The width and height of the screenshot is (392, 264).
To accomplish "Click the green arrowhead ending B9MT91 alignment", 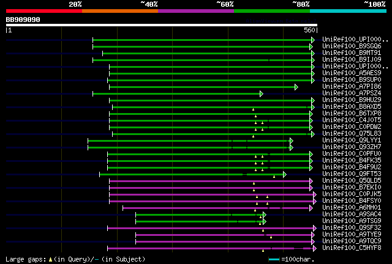I will coord(313,53).
